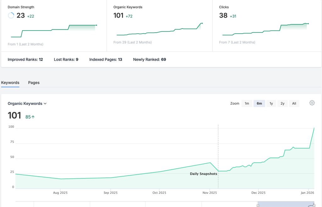The image size is (322, 207).
Task: Expand the Organic Keywords metric dropdown
Action: (27, 104)
